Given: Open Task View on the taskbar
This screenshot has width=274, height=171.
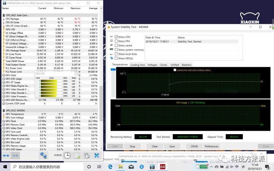Looking at the screenshot, I should point(99,167).
